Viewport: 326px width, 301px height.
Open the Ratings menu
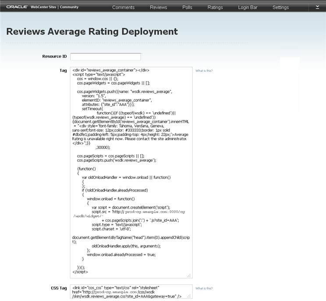(x=215, y=7)
